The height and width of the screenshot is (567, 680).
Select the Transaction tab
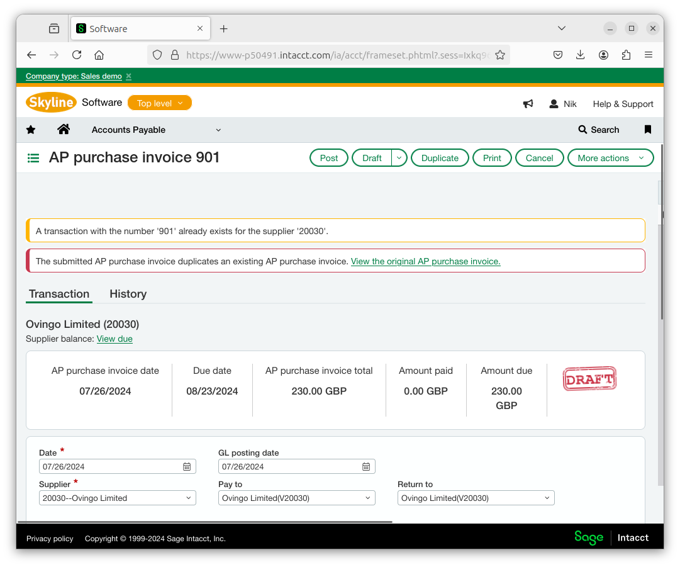[59, 294]
